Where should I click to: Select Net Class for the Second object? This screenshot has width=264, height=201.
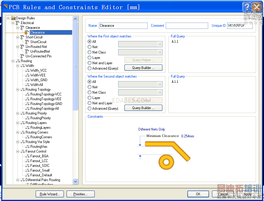90,92
